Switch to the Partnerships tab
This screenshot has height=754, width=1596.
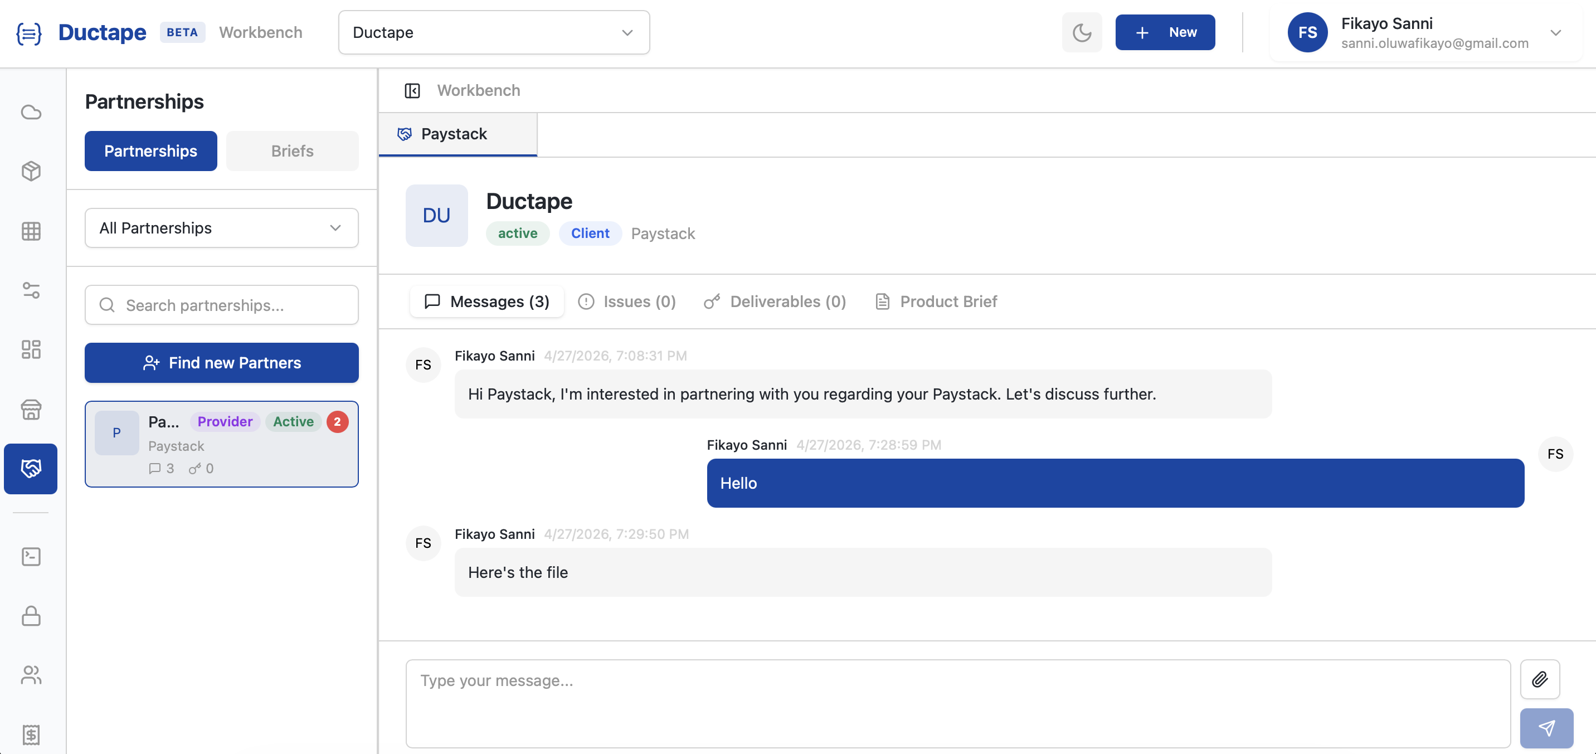[150, 151]
